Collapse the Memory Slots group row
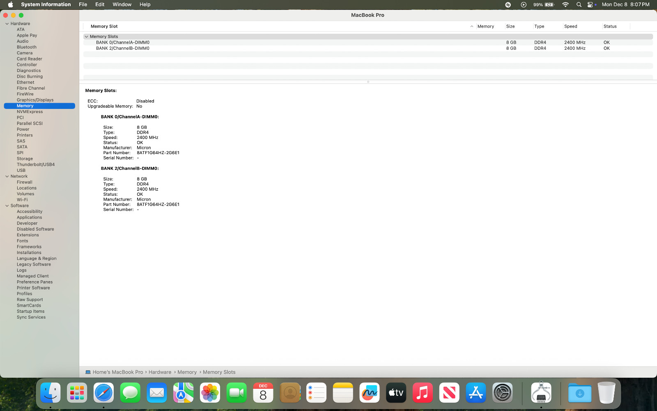This screenshot has height=411, width=657. pyautogui.click(x=86, y=37)
